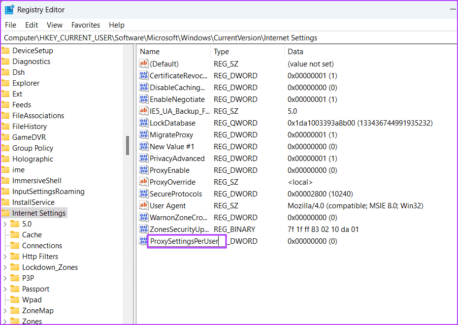Click inside the ProxySettingsPerUser name edit box
The image size is (458, 325).
pos(187,241)
